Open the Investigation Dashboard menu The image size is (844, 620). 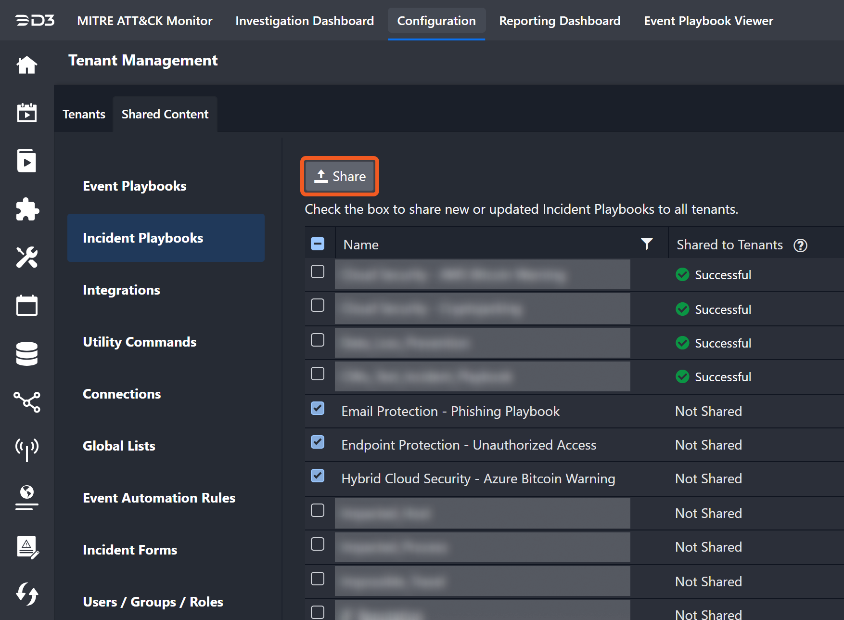pos(305,21)
